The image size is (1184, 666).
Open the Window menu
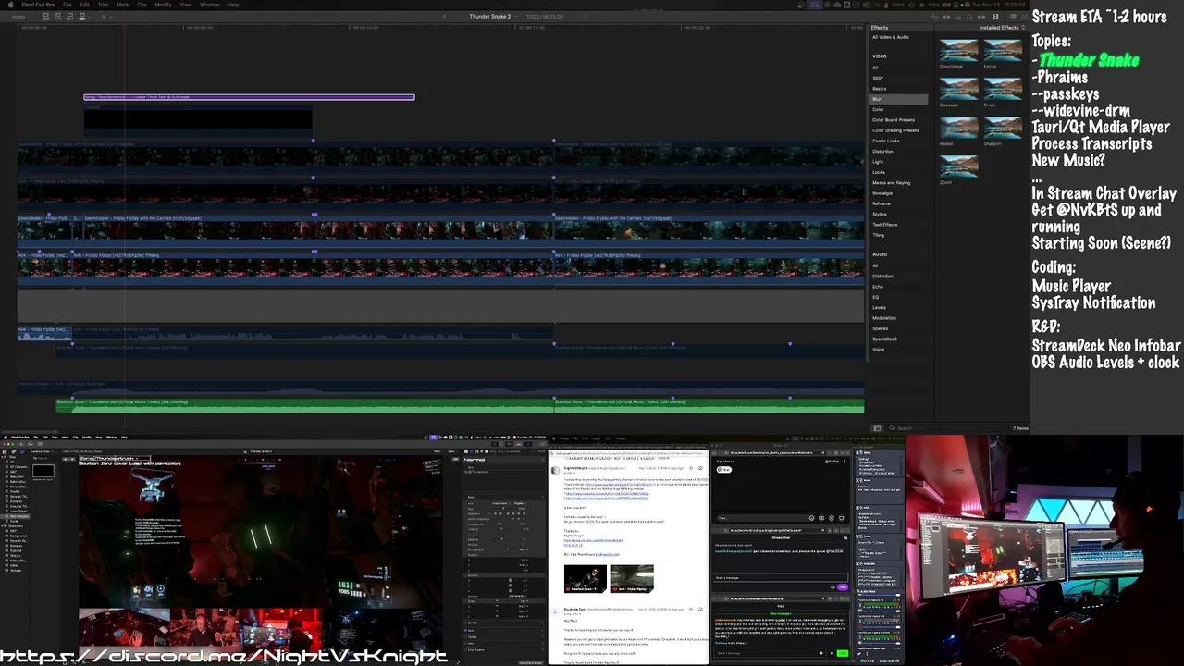(x=210, y=5)
